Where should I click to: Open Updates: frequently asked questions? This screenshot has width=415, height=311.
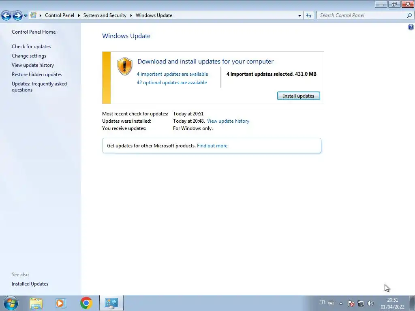[x=39, y=87]
